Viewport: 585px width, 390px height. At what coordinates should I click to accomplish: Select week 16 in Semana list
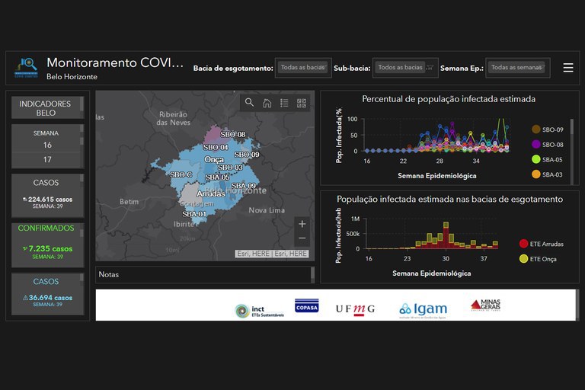tap(46, 145)
